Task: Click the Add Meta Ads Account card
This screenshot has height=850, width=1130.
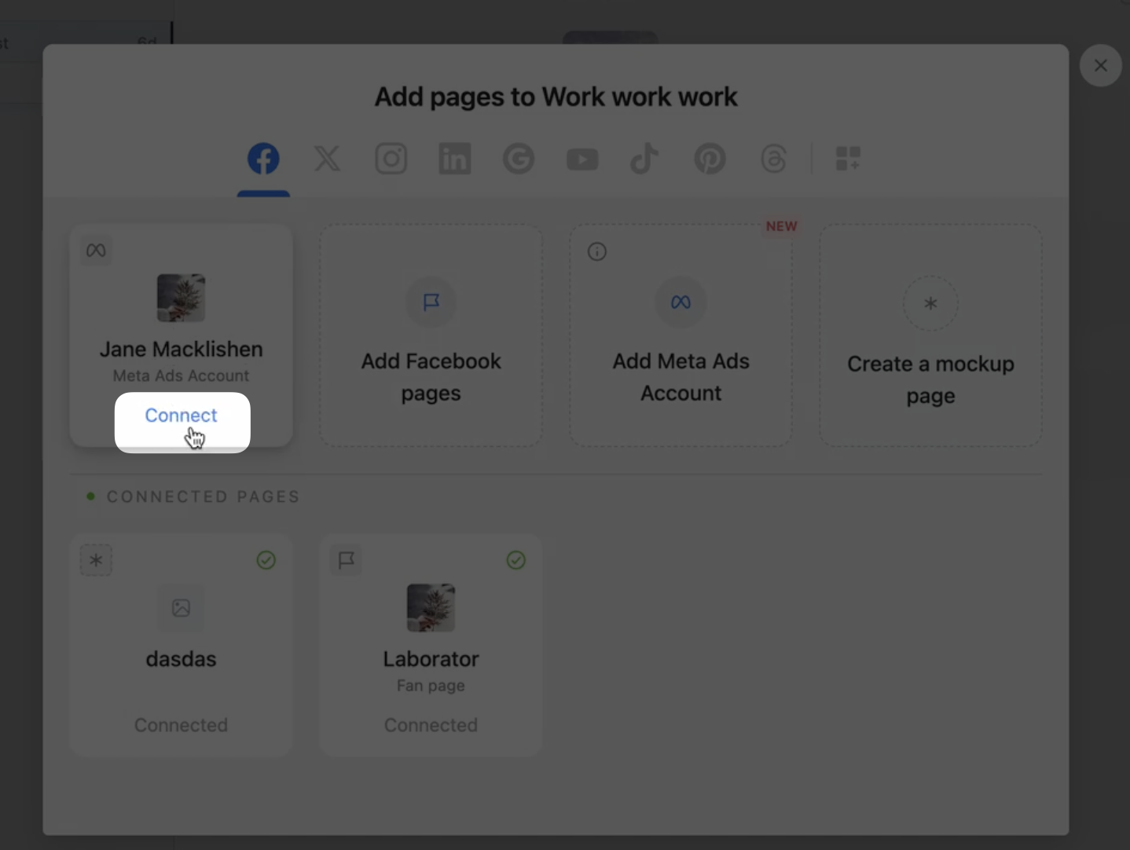Action: pos(681,336)
